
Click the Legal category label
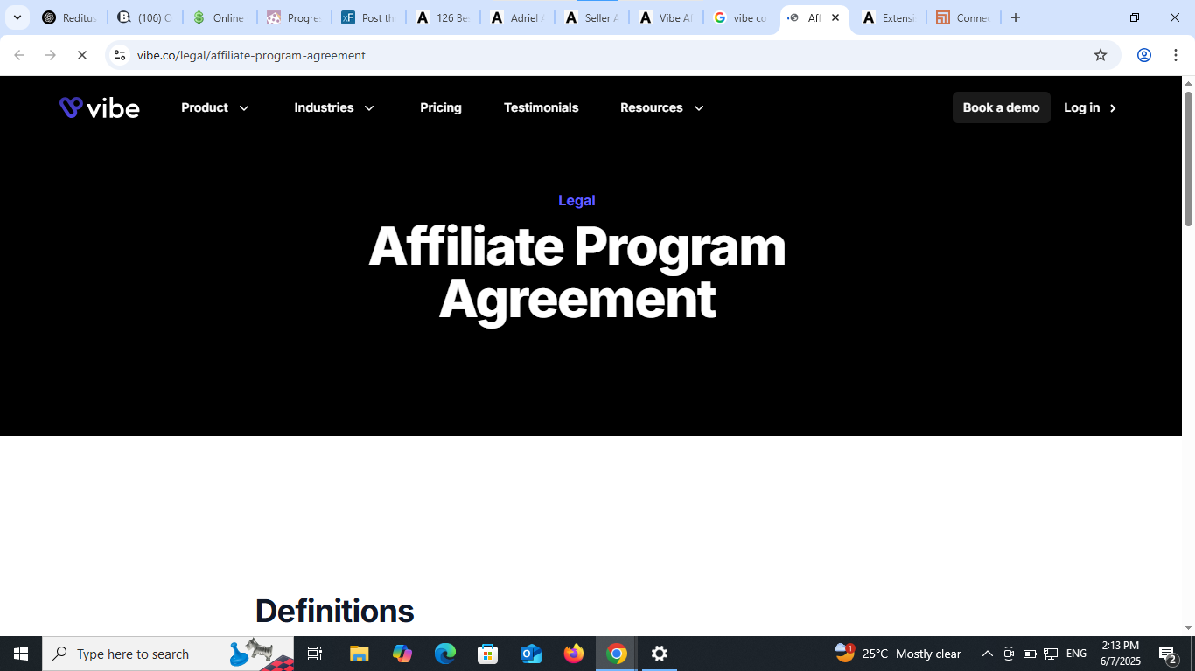[x=577, y=200]
